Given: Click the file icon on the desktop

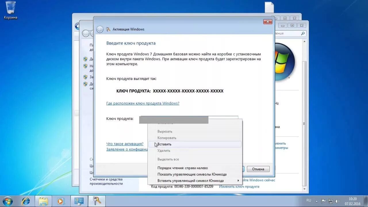Looking at the screenshot, I should pyautogui.click(x=269, y=7).
